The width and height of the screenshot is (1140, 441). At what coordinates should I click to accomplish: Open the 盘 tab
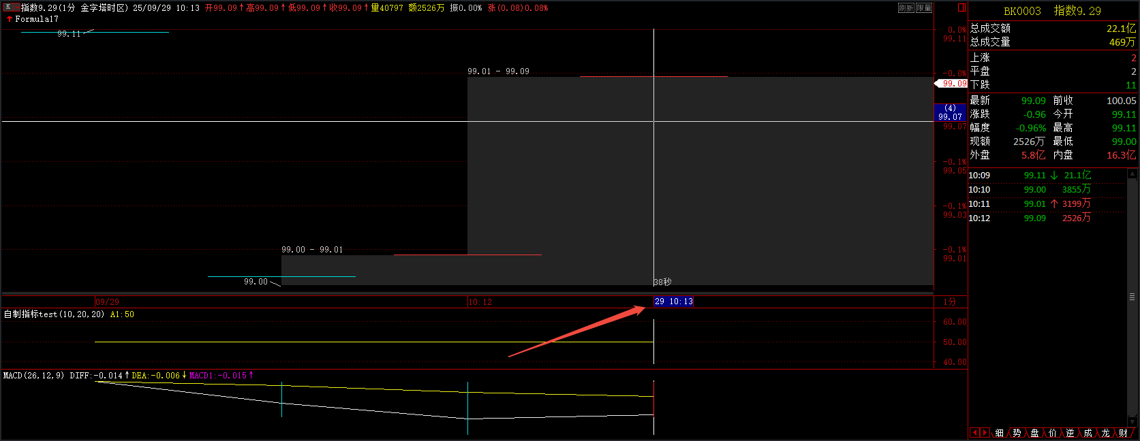[x=1034, y=433]
